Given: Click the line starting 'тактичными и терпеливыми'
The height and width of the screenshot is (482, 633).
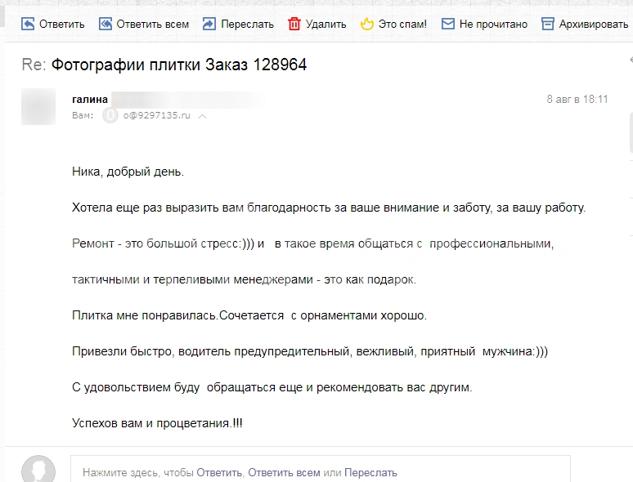Looking at the screenshot, I should pyautogui.click(x=244, y=279).
